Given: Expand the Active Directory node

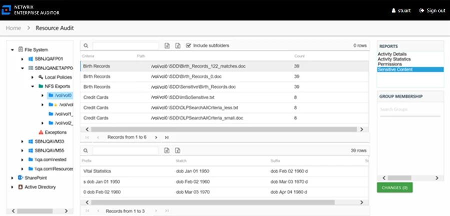Looking at the screenshot, I should 13,187.
